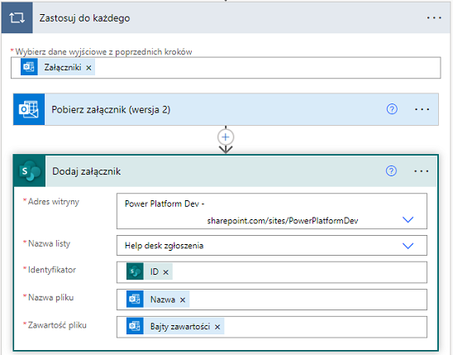
Task: Open ellipsis menu for Dodaj załącznik
Action: click(x=422, y=171)
